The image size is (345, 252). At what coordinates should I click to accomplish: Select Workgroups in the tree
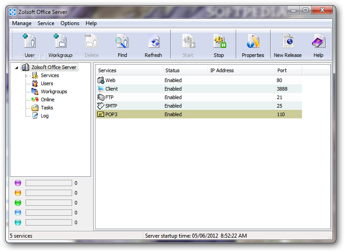pyautogui.click(x=54, y=91)
